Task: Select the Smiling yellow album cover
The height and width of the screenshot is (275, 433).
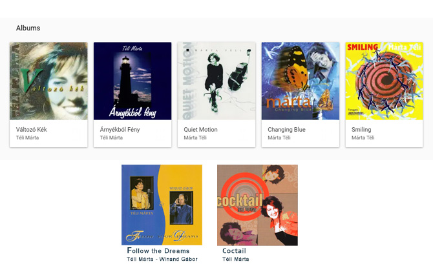Action: pyautogui.click(x=384, y=81)
